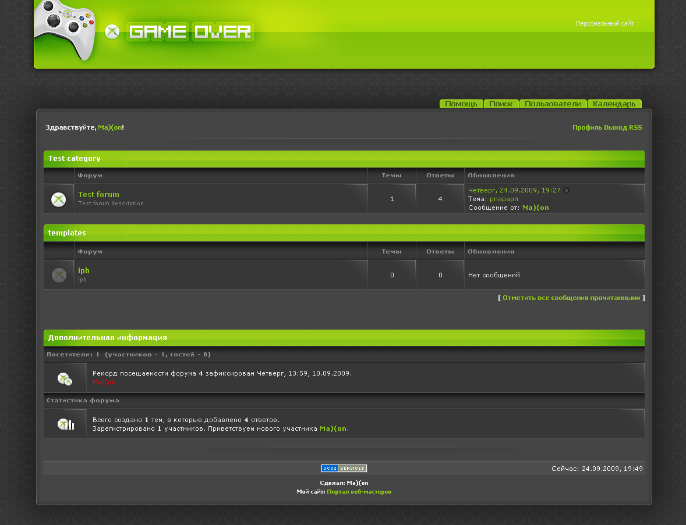Click the Статистика форума heading

coord(83,401)
